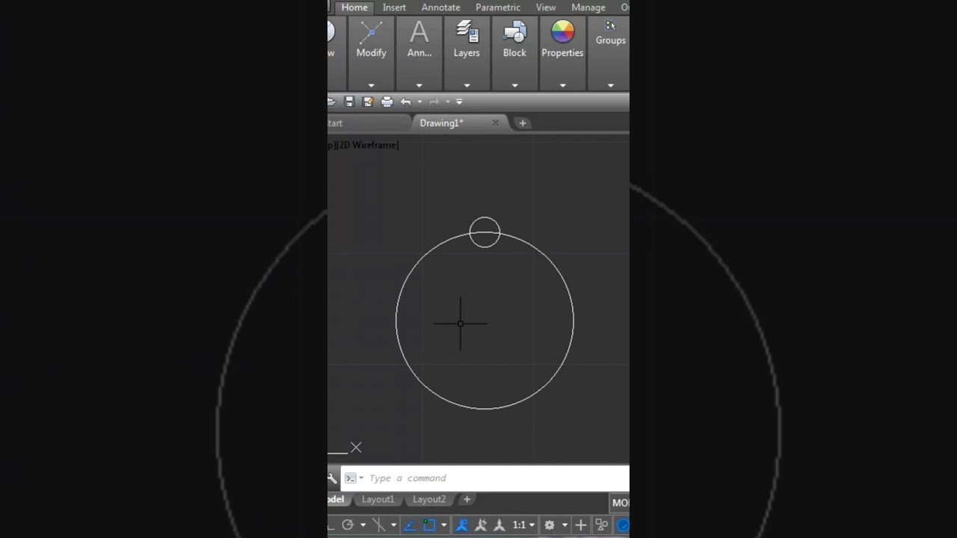Toggle isometric drafting in status bar
The height and width of the screenshot is (538, 957).
point(378,525)
